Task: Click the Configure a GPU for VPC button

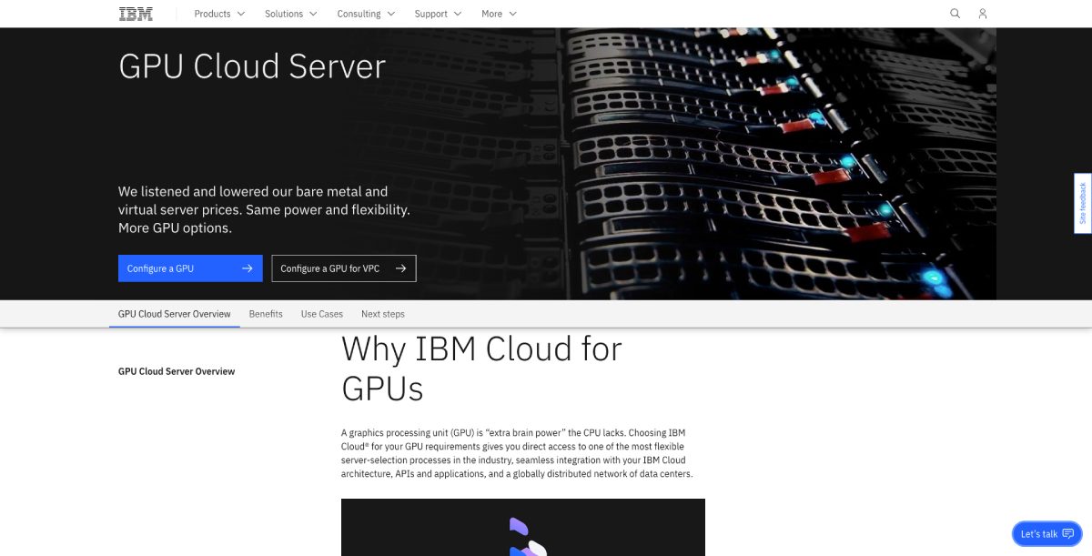Action: (x=337, y=268)
